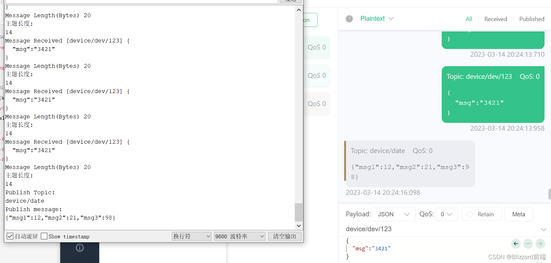
Task: Click the minus payload history icon
Action: pyautogui.click(x=528, y=244)
